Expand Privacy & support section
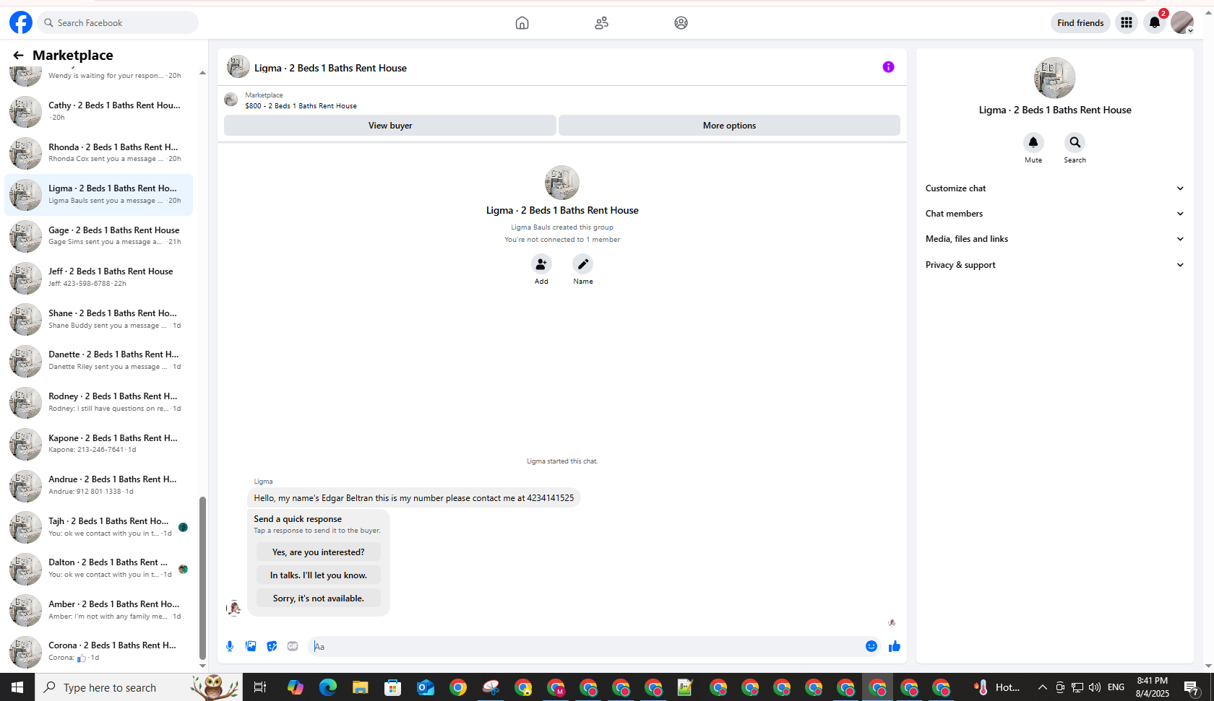 click(1054, 265)
